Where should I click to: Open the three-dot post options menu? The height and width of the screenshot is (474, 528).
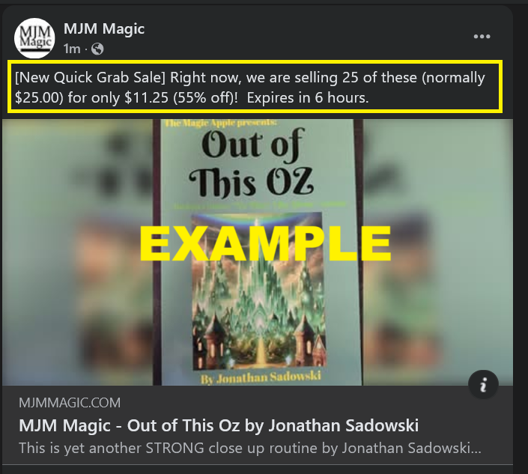(482, 37)
